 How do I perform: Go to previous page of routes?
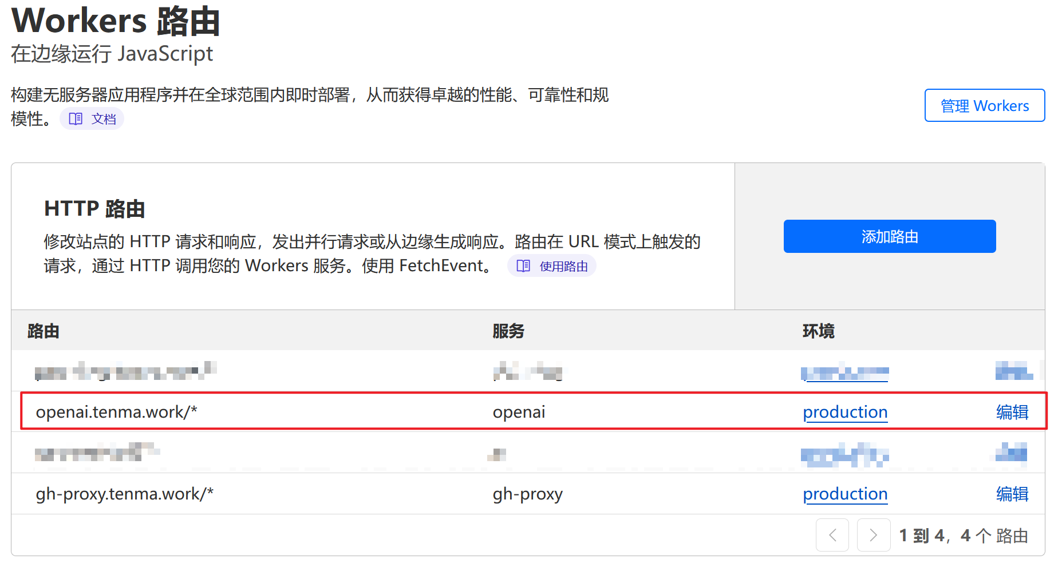tap(832, 535)
